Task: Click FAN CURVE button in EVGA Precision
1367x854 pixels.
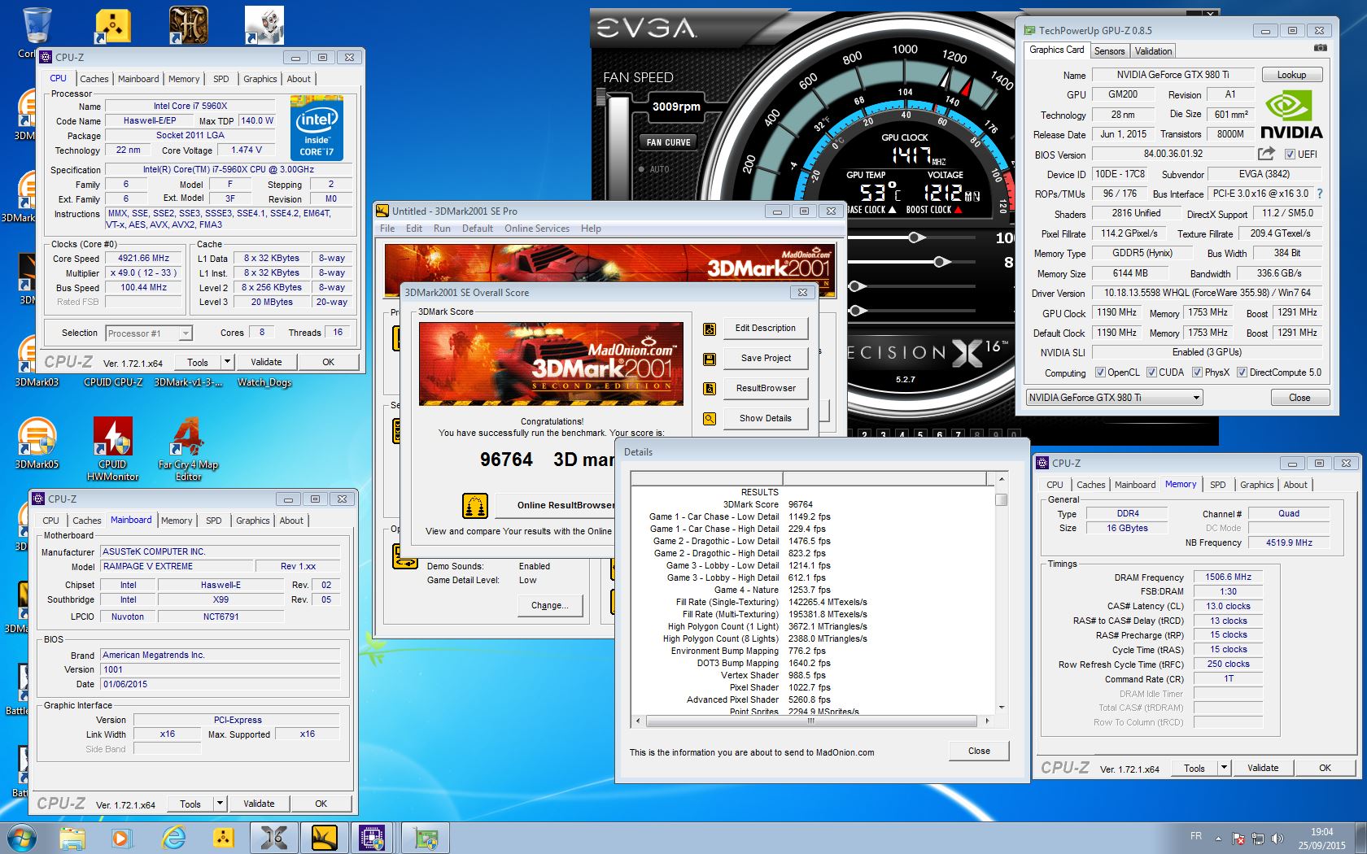Action: 668,142
